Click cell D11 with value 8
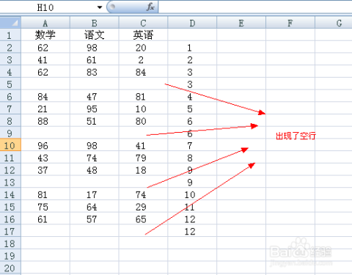 tap(192, 158)
